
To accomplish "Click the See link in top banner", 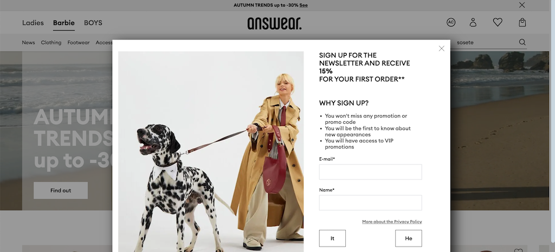I will [x=304, y=5].
